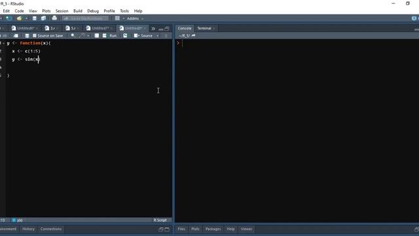Click the 'sin(x' text on line 3

pyautogui.click(x=32, y=59)
